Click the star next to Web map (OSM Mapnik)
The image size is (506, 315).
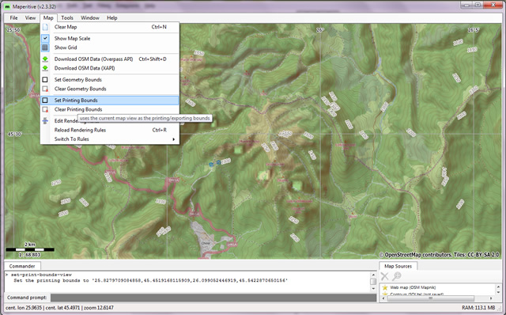[385, 287]
